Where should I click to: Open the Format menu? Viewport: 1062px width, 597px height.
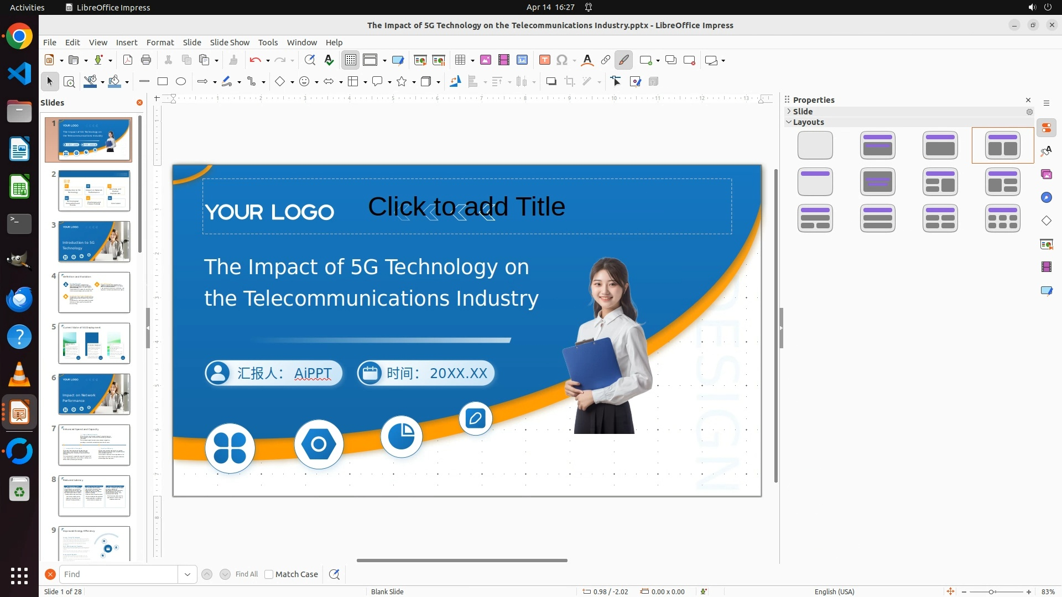[x=160, y=43]
